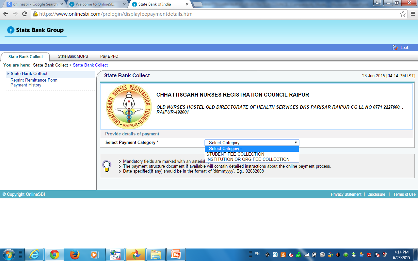
Task: Click the browser back arrow
Action: pyautogui.click(x=6, y=14)
